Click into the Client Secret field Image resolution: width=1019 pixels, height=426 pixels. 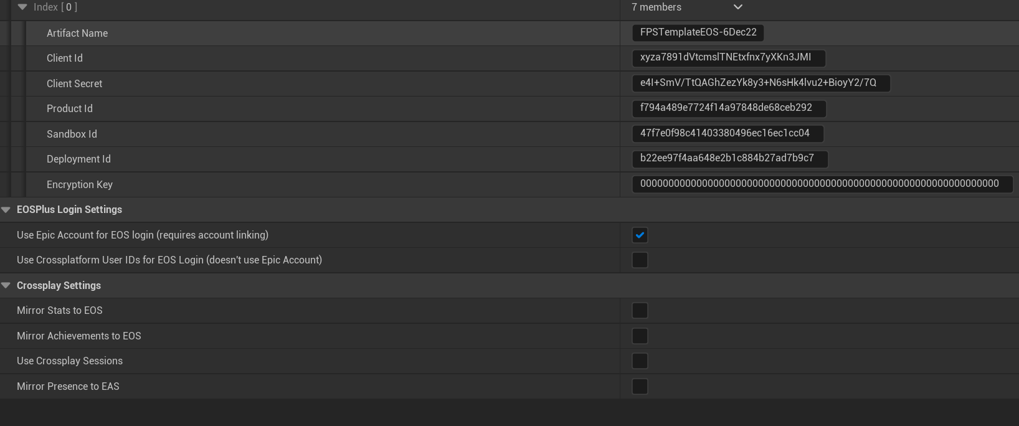point(761,83)
